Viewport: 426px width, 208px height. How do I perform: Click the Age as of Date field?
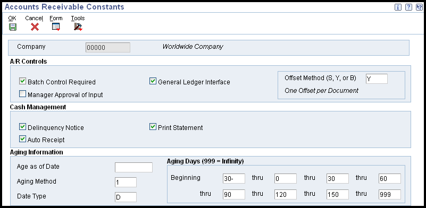pos(133,167)
